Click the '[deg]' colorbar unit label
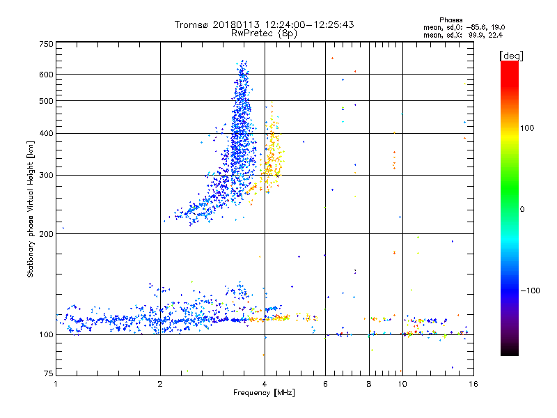 point(511,56)
